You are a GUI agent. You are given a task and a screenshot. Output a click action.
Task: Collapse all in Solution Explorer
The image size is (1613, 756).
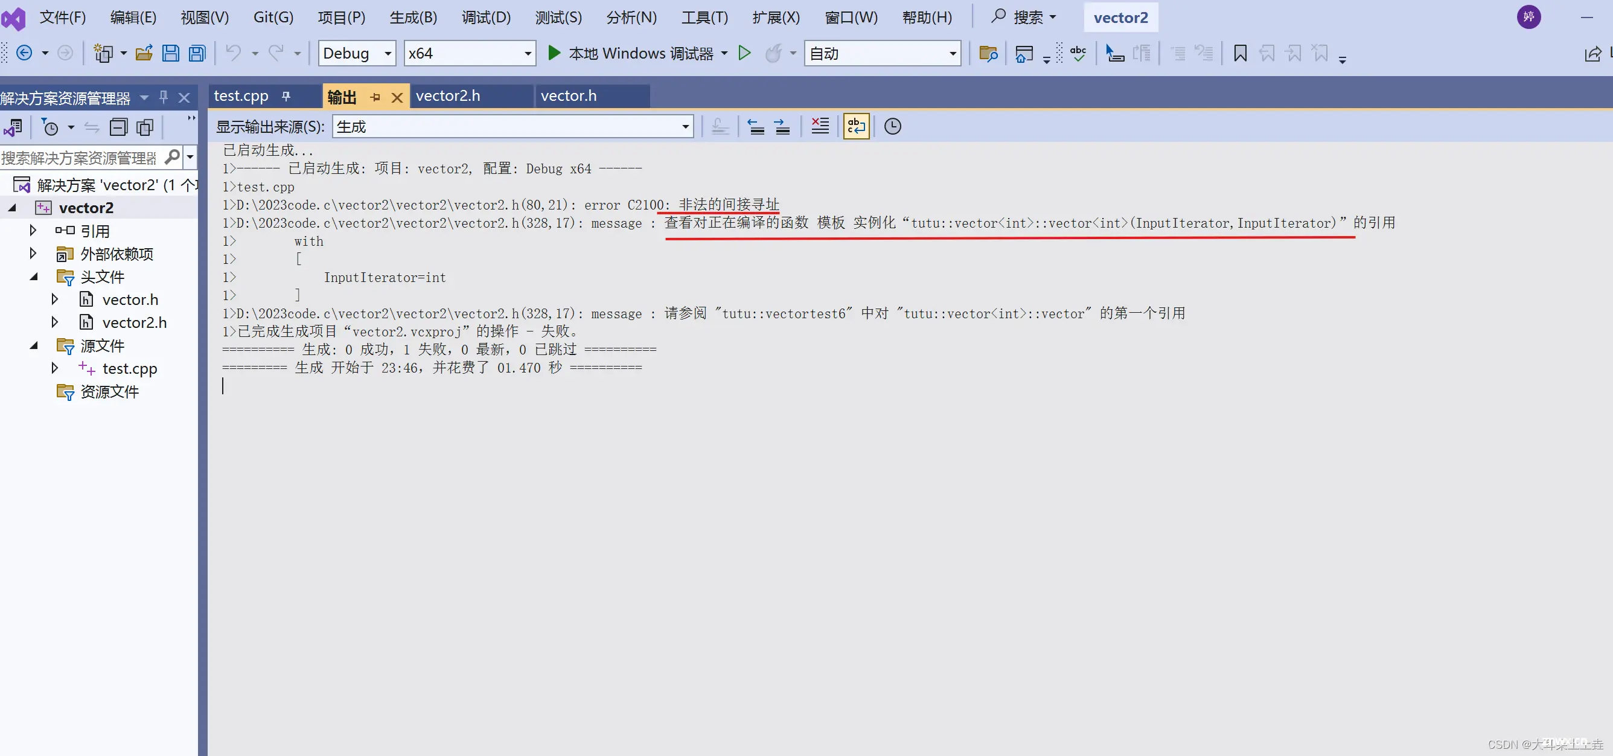pos(118,127)
